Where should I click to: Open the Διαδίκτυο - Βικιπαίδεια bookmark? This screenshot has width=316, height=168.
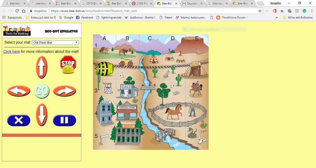(x=140, y=18)
